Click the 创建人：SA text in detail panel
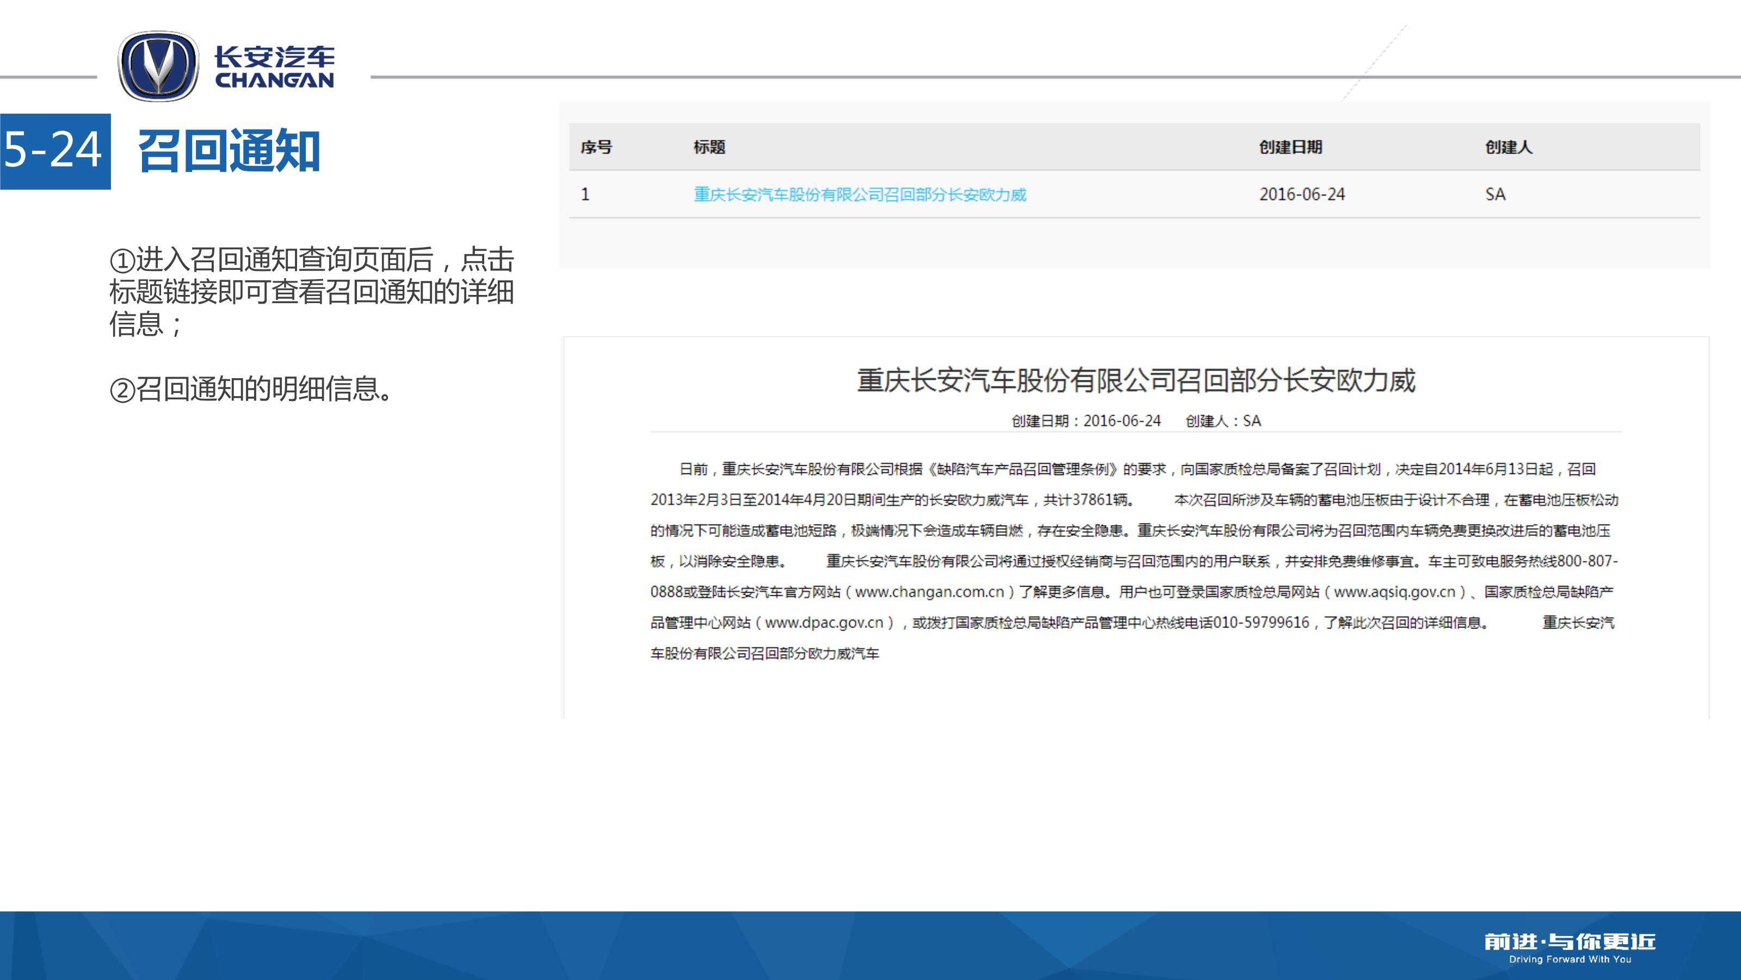This screenshot has height=980, width=1741. [1223, 421]
